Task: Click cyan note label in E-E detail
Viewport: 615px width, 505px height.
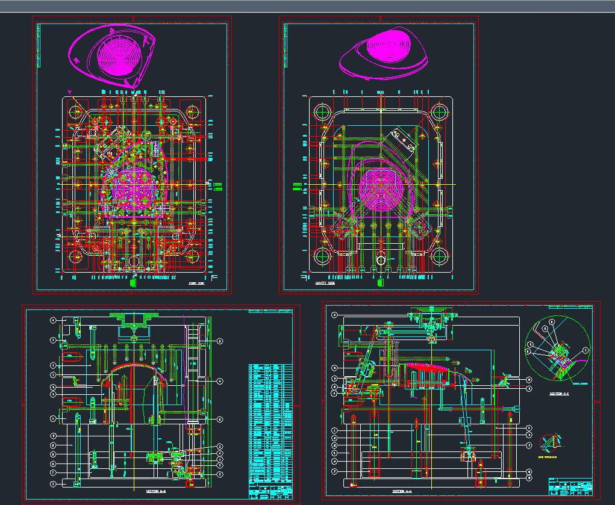Action: [x=580, y=383]
